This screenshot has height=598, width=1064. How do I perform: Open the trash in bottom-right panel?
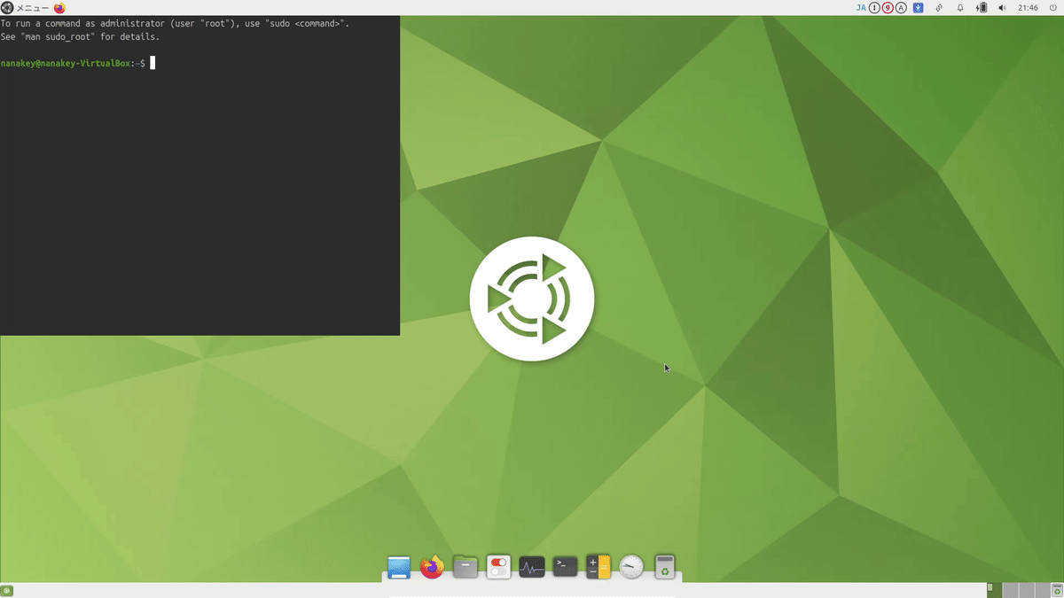[1057, 590]
